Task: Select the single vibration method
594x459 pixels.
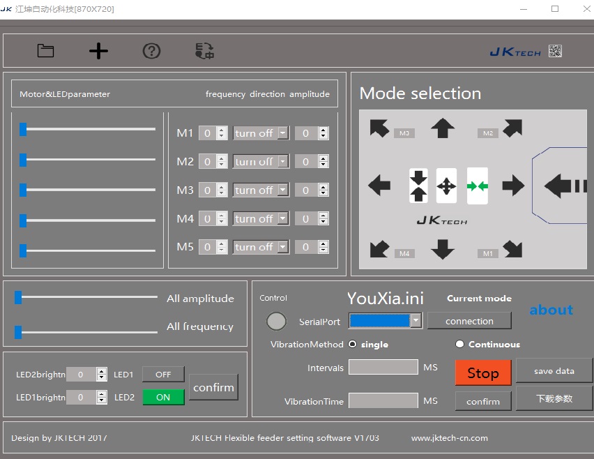Action: click(353, 344)
